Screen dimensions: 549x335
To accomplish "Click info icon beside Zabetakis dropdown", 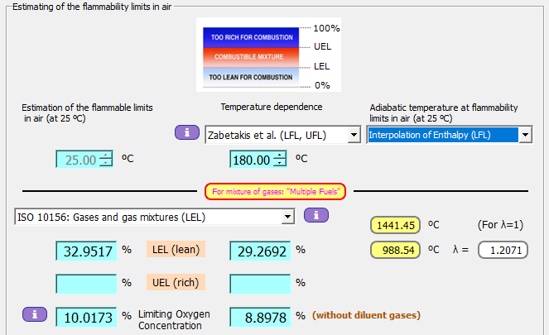I will (x=186, y=132).
